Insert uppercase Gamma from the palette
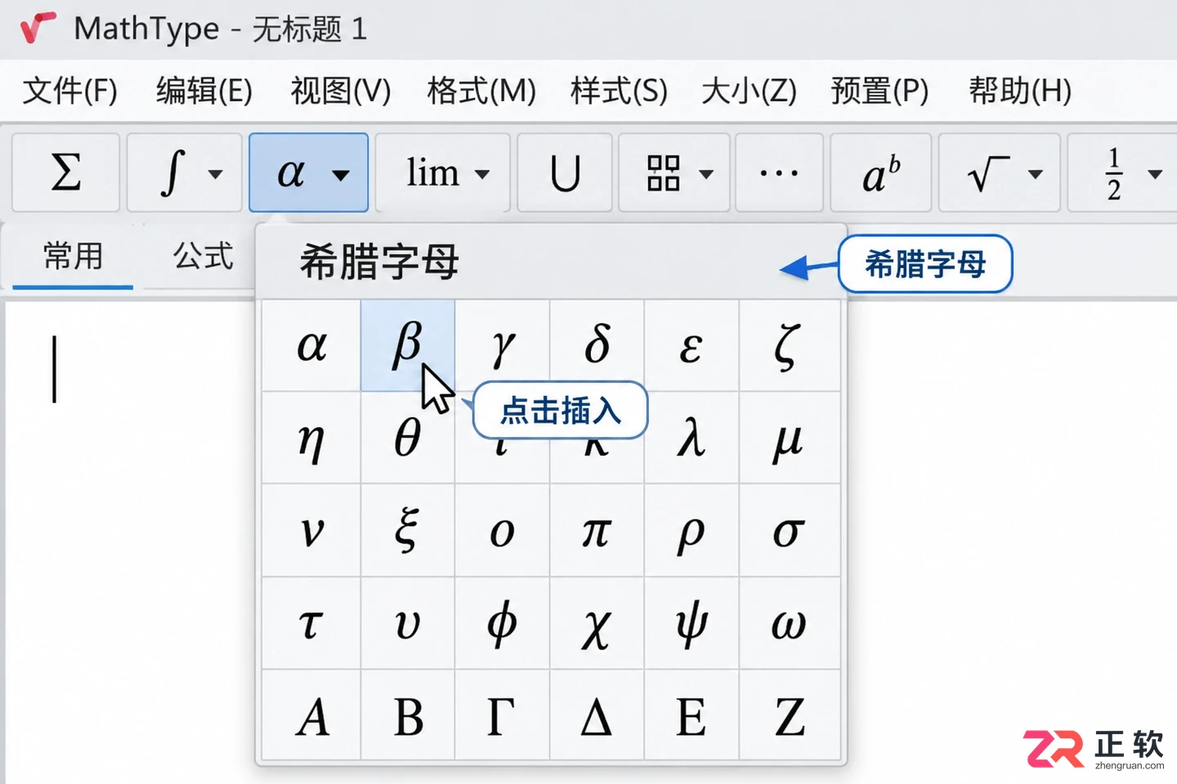 coord(503,715)
